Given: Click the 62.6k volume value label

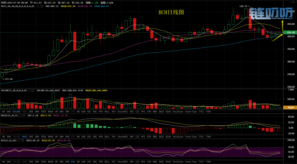Looking at the screenshot, I should point(291,107).
